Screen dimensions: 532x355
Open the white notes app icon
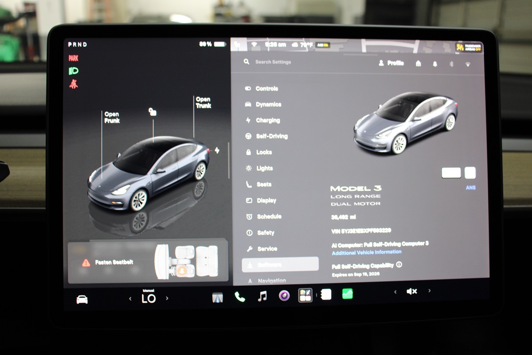(326, 294)
